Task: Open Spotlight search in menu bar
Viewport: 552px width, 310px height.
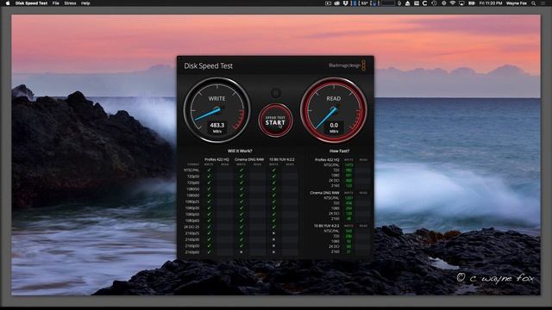Action: pos(533,3)
